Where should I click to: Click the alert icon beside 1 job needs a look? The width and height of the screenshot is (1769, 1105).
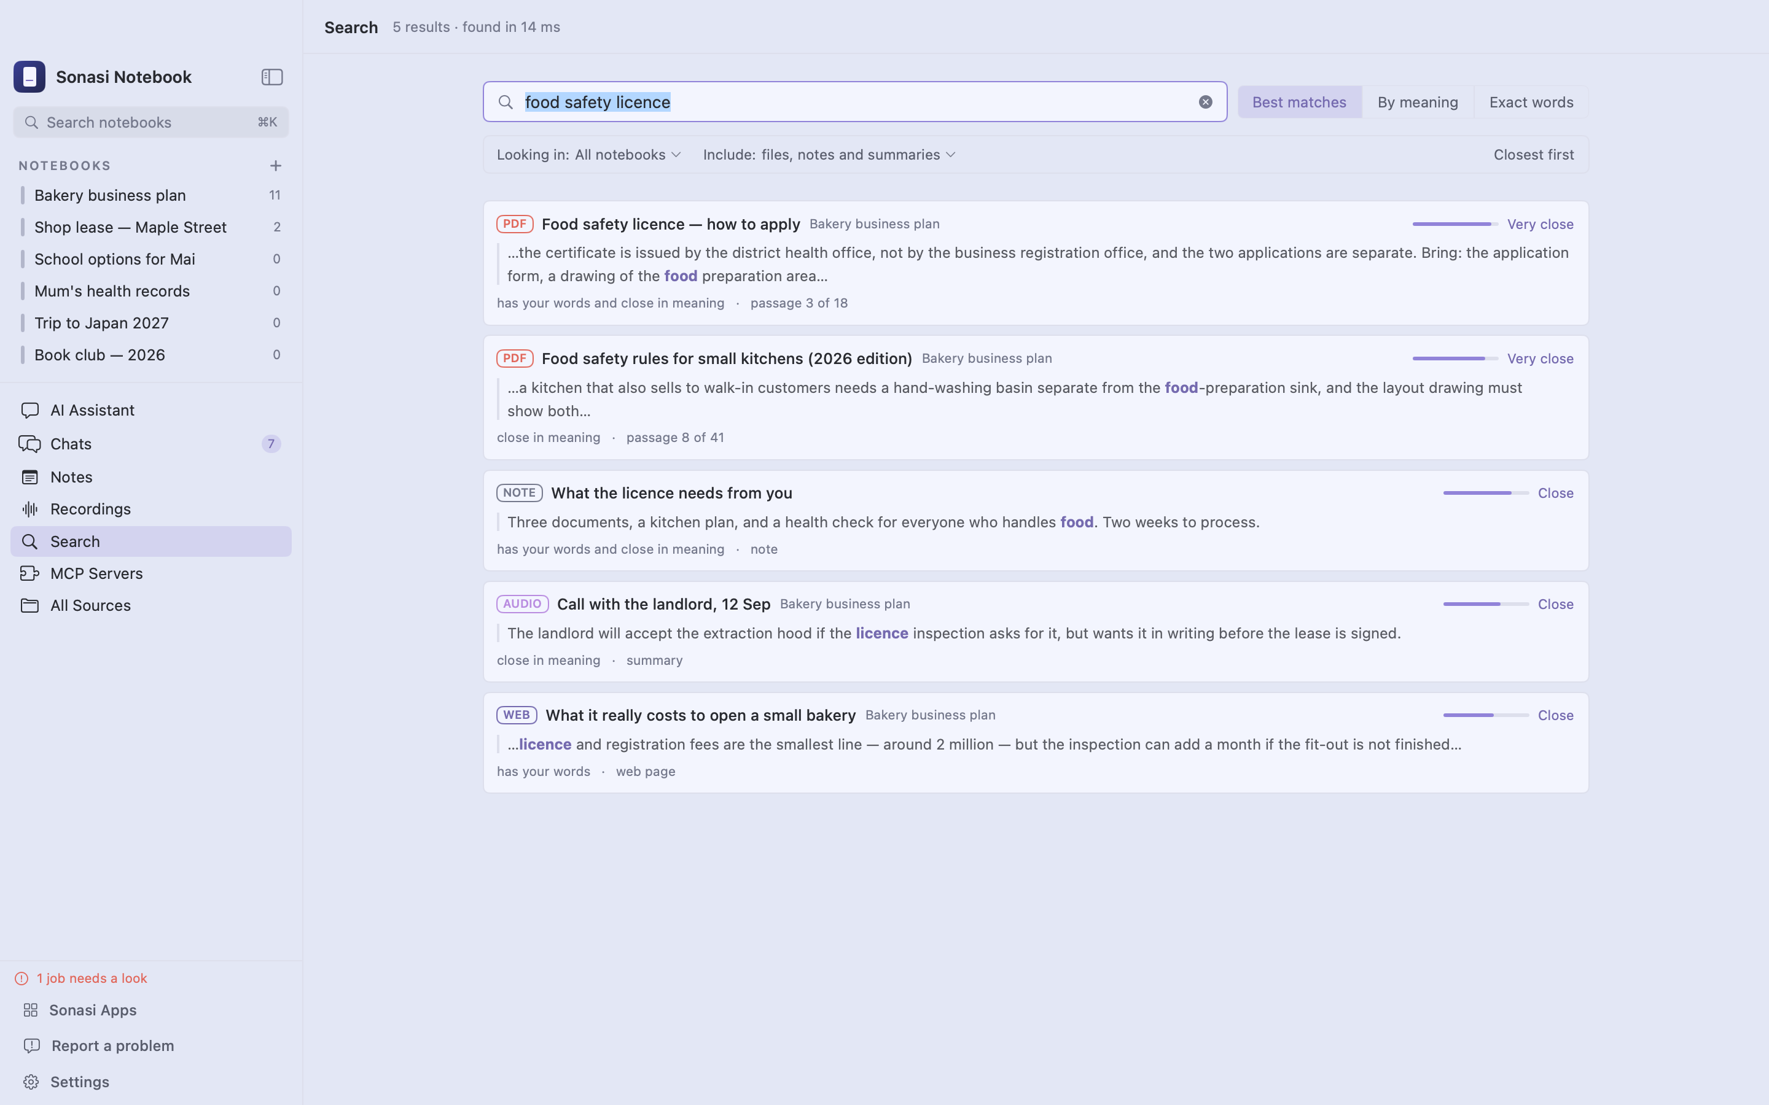tap(21, 979)
